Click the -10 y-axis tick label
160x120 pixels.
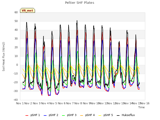16,74
